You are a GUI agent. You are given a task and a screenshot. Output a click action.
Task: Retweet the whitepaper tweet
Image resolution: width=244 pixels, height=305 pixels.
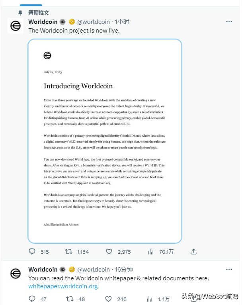68,299
